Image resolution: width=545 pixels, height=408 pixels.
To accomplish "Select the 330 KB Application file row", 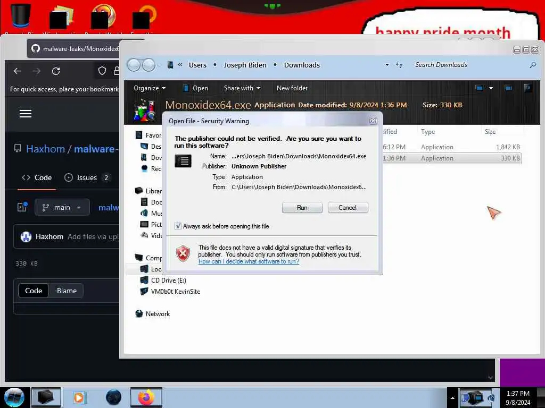I will (452, 158).
